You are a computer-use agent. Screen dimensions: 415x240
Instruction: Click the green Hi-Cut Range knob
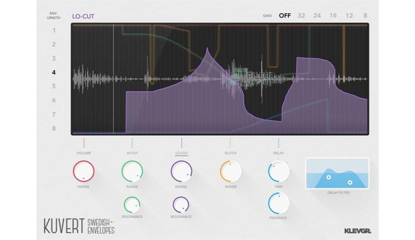[x=132, y=171]
